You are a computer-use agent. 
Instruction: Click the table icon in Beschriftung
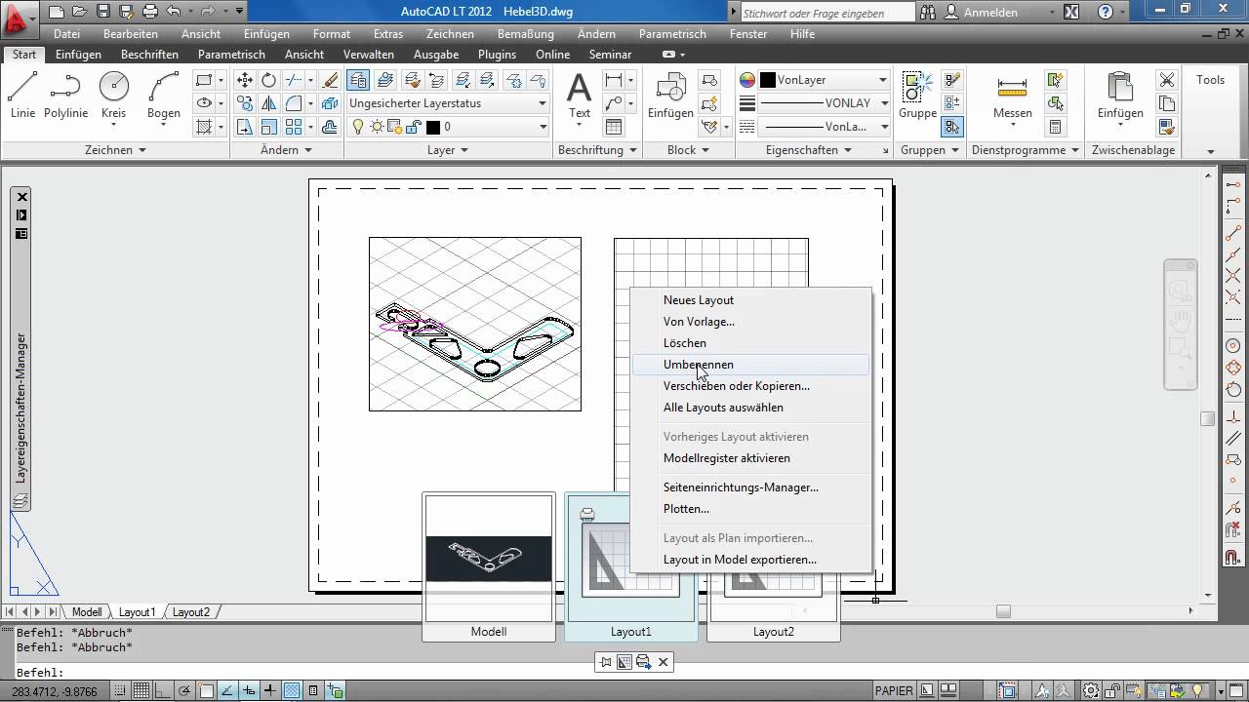pyautogui.click(x=614, y=127)
